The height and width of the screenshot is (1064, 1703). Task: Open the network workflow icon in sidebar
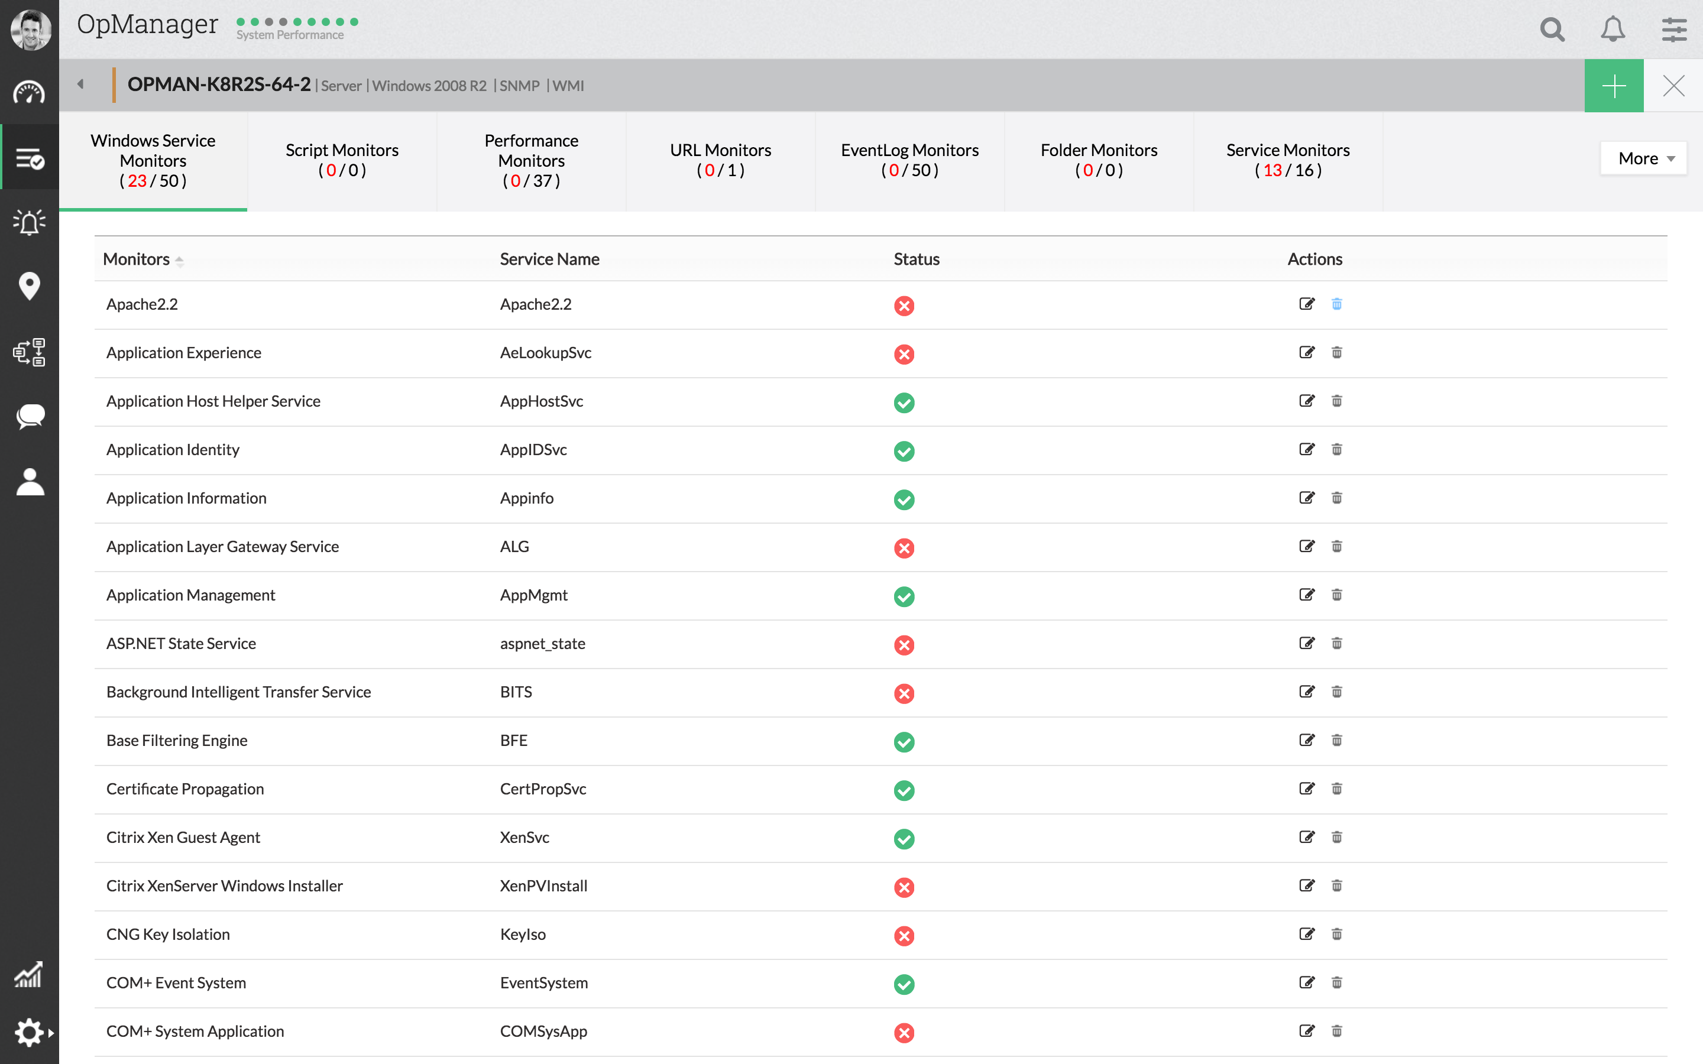pos(30,352)
